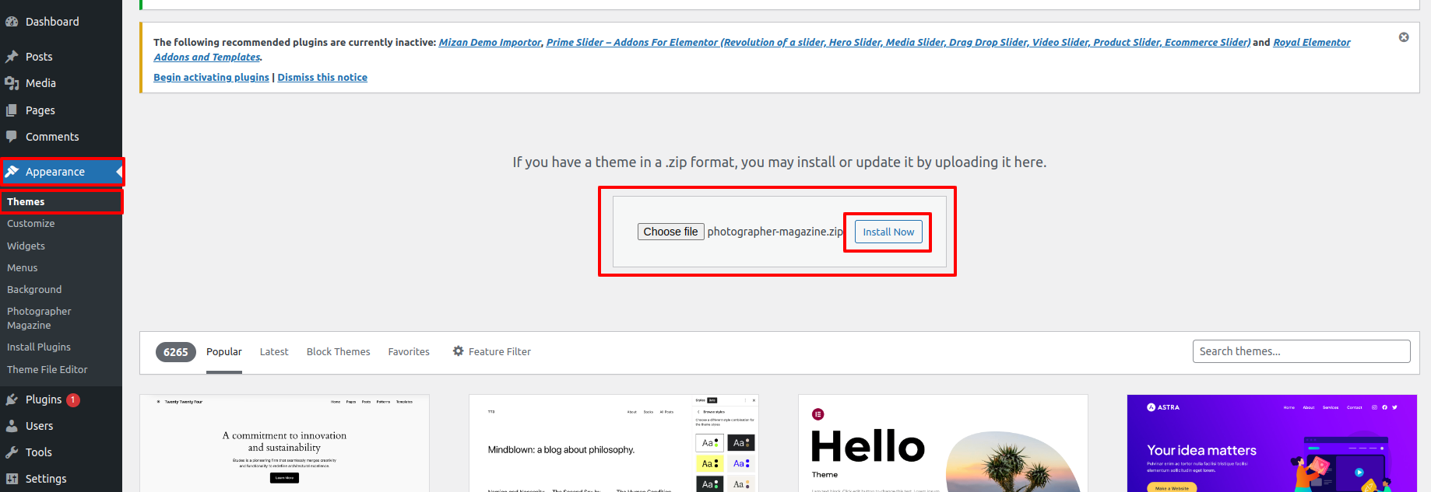Screen dimensions: 1431x492
Task: Switch to the Latest themes tab
Action: pos(273,352)
